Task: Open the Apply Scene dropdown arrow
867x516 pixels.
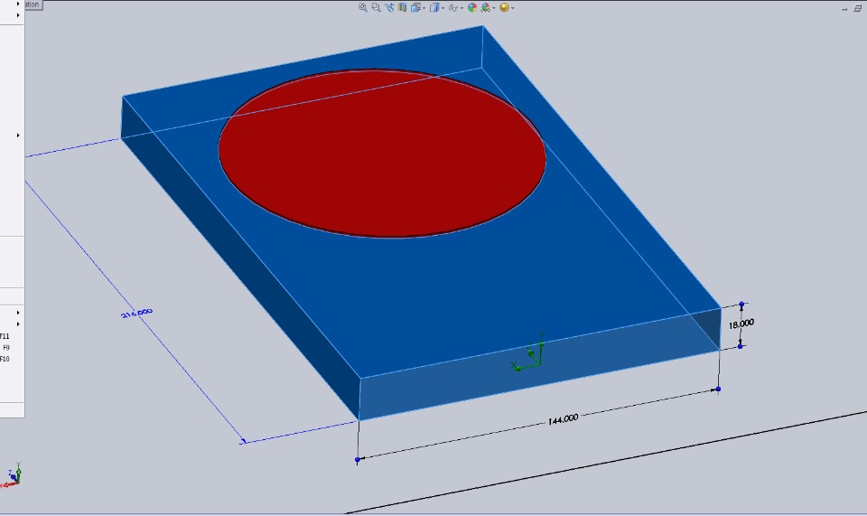Action: click(494, 8)
